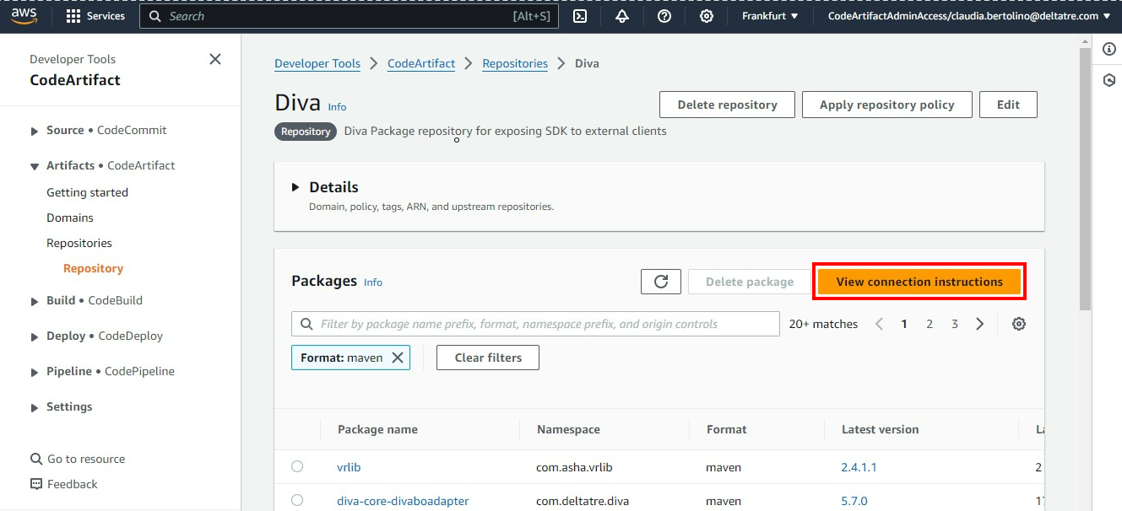Open the info panel icon on right edge

[x=1109, y=49]
